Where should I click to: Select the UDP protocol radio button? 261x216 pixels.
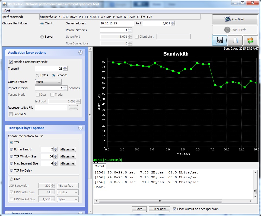coord(11,179)
